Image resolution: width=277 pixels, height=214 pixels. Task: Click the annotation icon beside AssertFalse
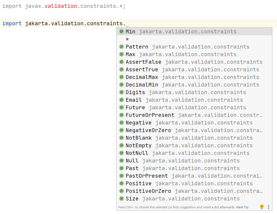(121, 62)
